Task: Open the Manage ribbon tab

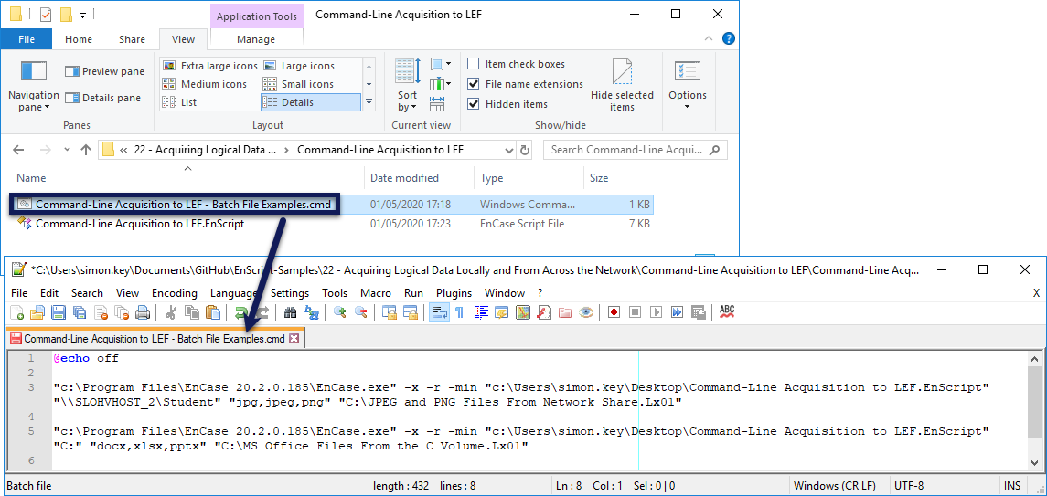Action: tap(256, 39)
